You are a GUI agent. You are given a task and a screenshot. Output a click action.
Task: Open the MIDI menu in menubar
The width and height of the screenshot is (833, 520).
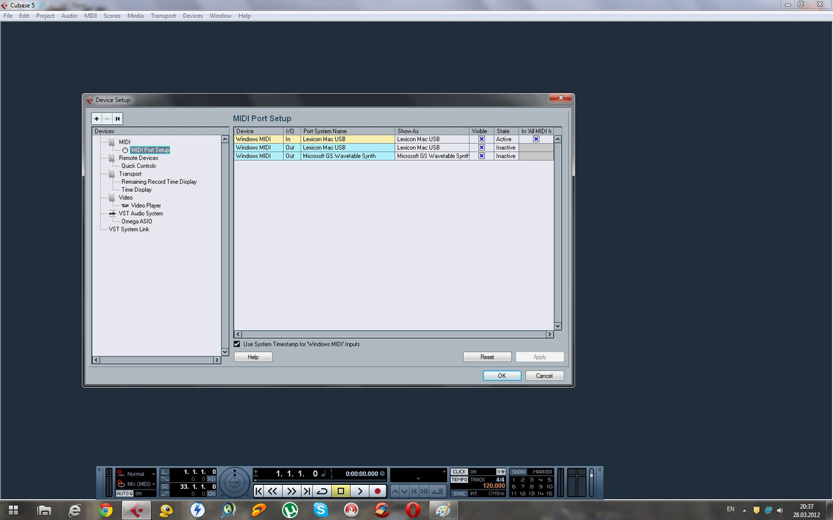pos(90,16)
